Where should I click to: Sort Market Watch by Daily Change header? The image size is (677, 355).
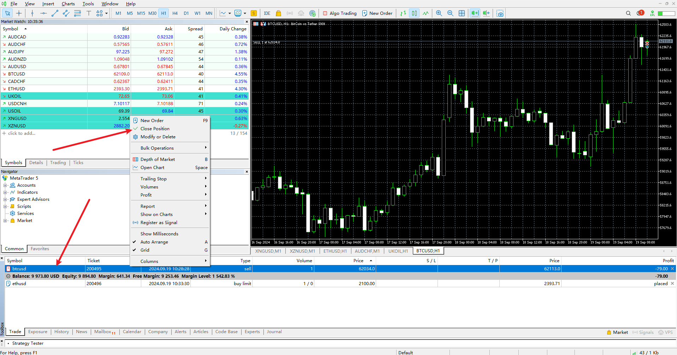(233, 29)
